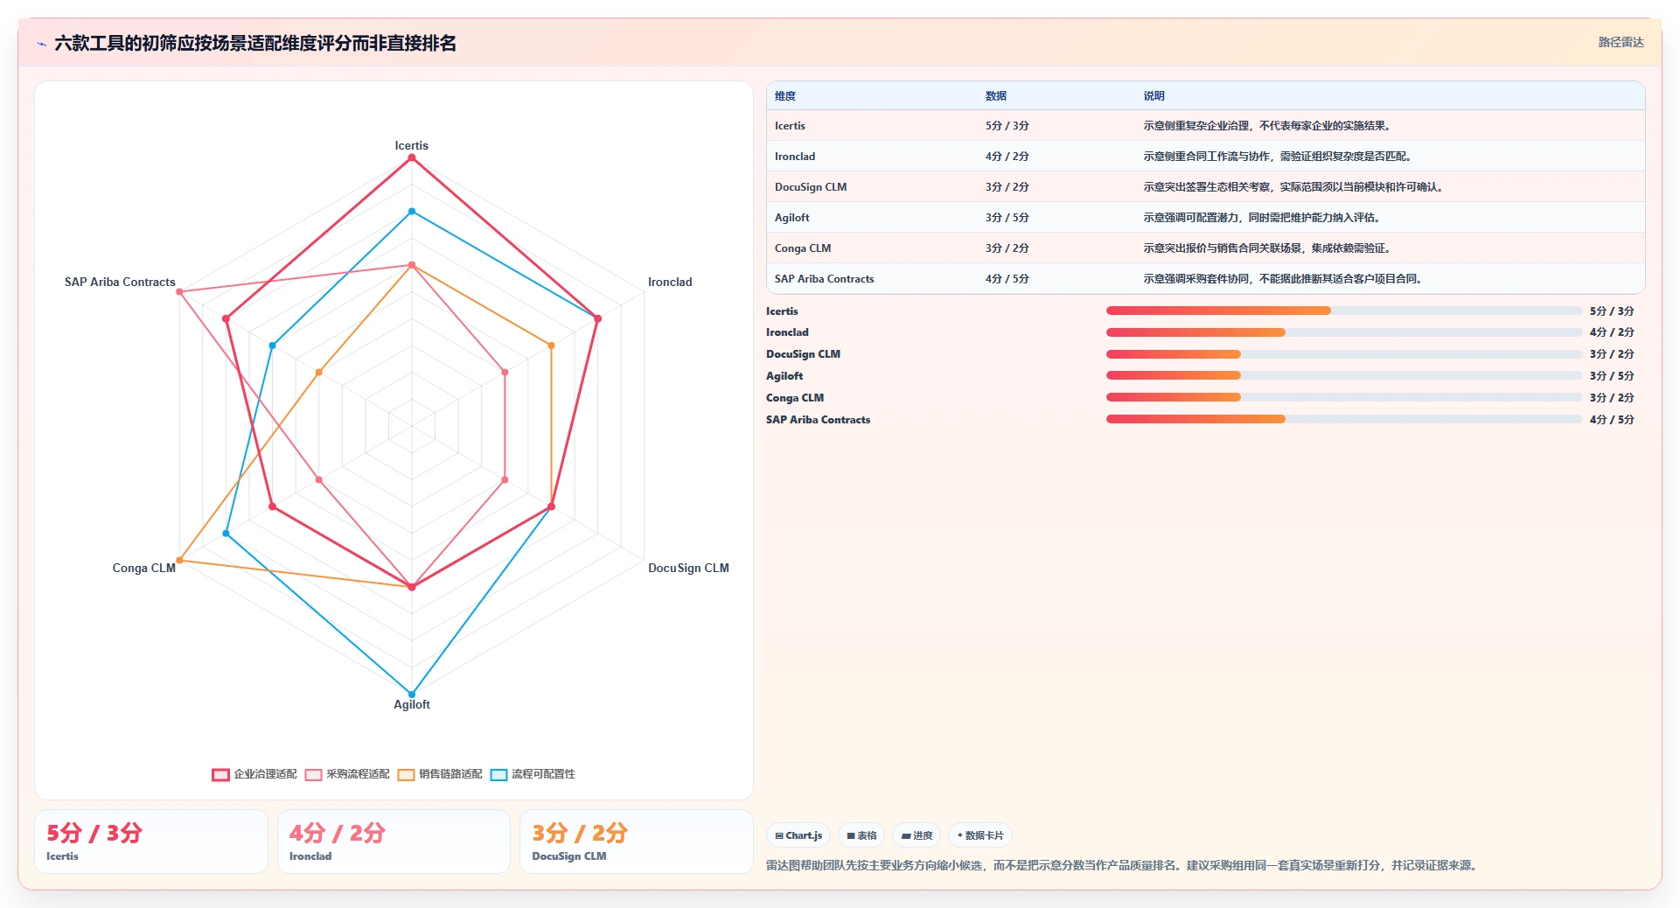Click the blue data point at Agiloft vertex
The image size is (1680, 908).
click(412, 695)
